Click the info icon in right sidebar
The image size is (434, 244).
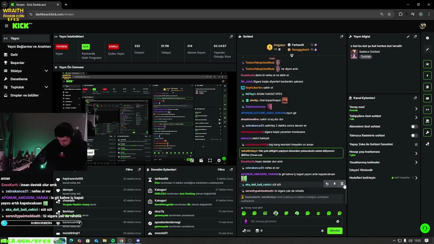(428, 38)
